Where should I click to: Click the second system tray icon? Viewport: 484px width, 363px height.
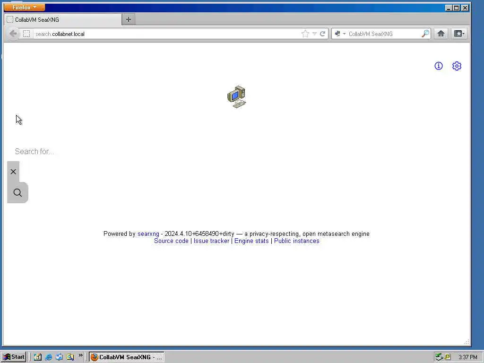[448, 357]
